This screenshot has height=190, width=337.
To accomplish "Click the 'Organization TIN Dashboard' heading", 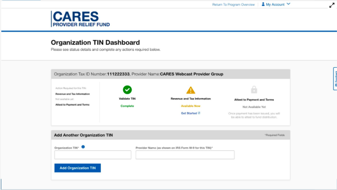I will pos(95,42).
